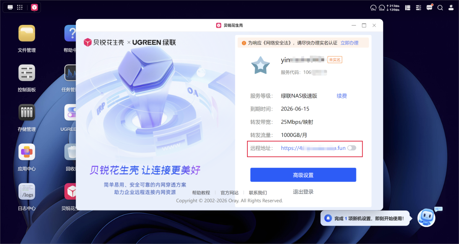Click the CPU usage gauge
The height and width of the screenshot is (244, 459).
(373, 8)
